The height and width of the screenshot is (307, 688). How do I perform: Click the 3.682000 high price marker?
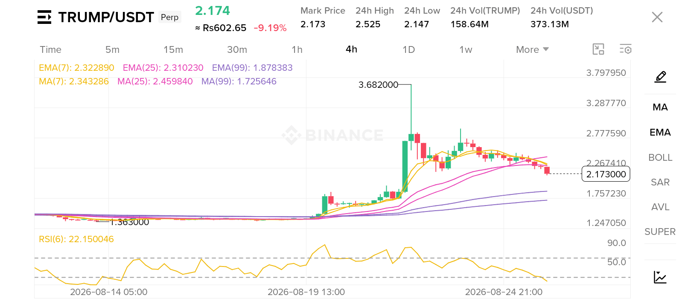pos(378,85)
